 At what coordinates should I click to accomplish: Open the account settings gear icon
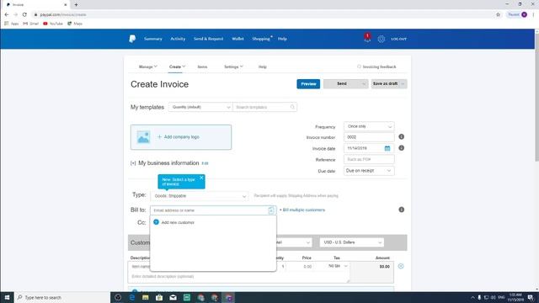tap(382, 39)
